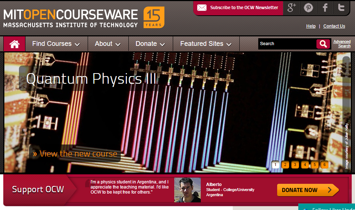
Task: Open the Donate menu item
Action: point(150,44)
